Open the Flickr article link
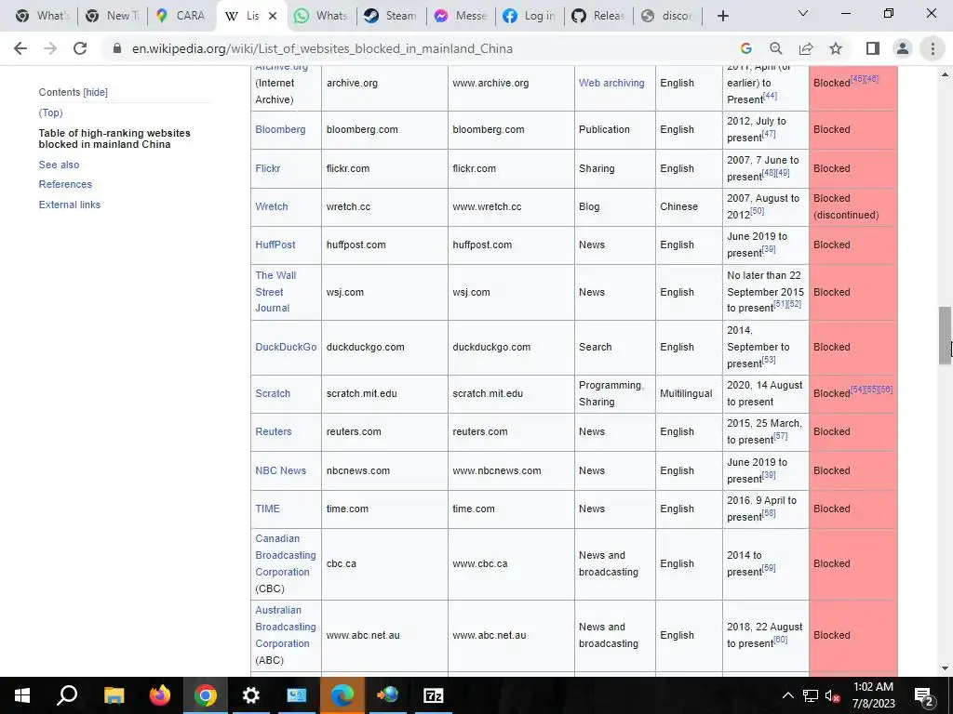 pyautogui.click(x=267, y=168)
